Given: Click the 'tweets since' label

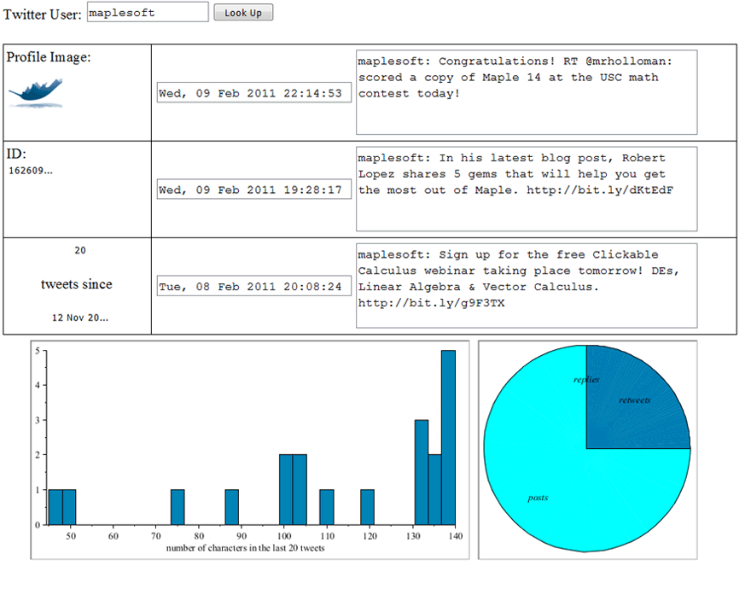Looking at the screenshot, I should pyautogui.click(x=77, y=284).
